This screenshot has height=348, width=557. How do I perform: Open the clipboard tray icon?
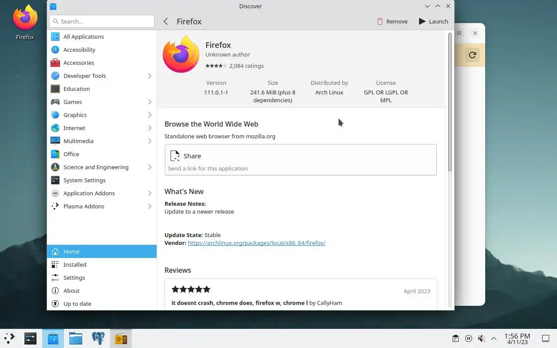(x=455, y=338)
